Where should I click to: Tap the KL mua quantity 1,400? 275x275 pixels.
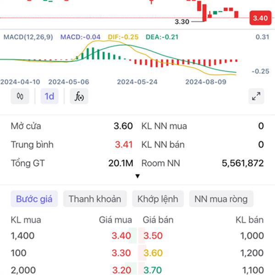[x=22, y=236]
